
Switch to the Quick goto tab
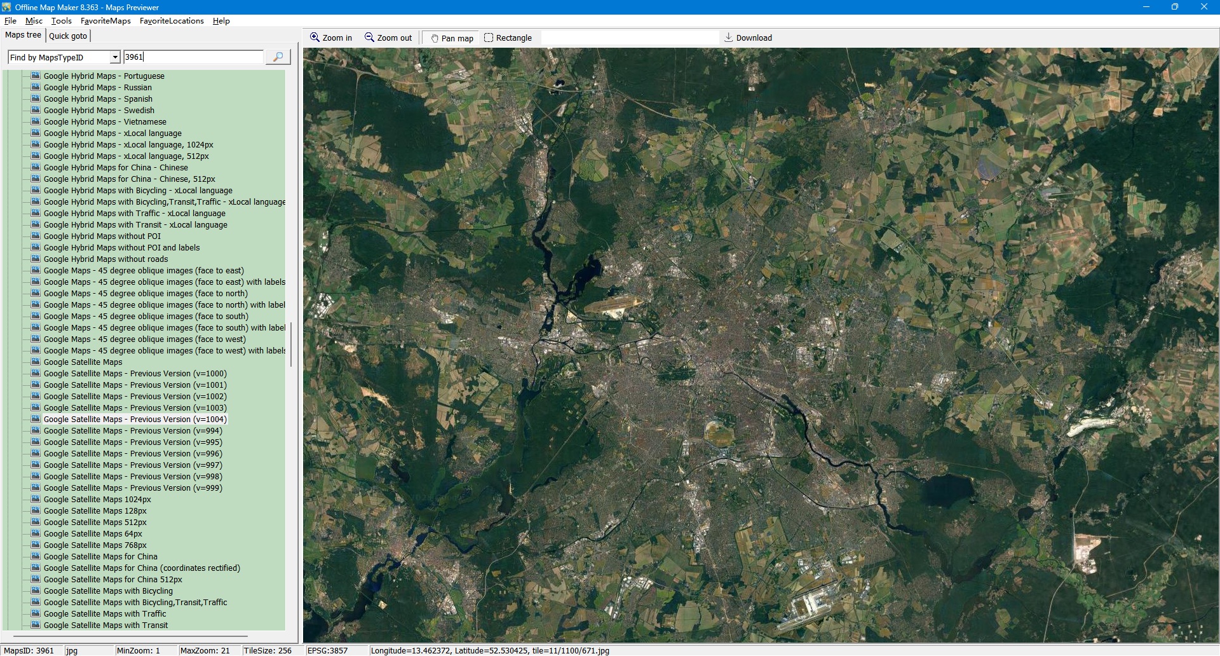(68, 36)
